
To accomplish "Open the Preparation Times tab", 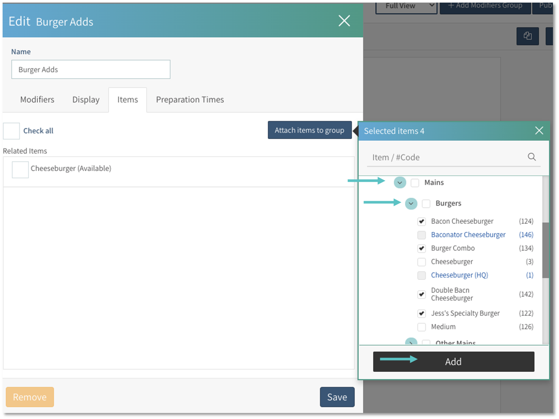I will pos(190,100).
